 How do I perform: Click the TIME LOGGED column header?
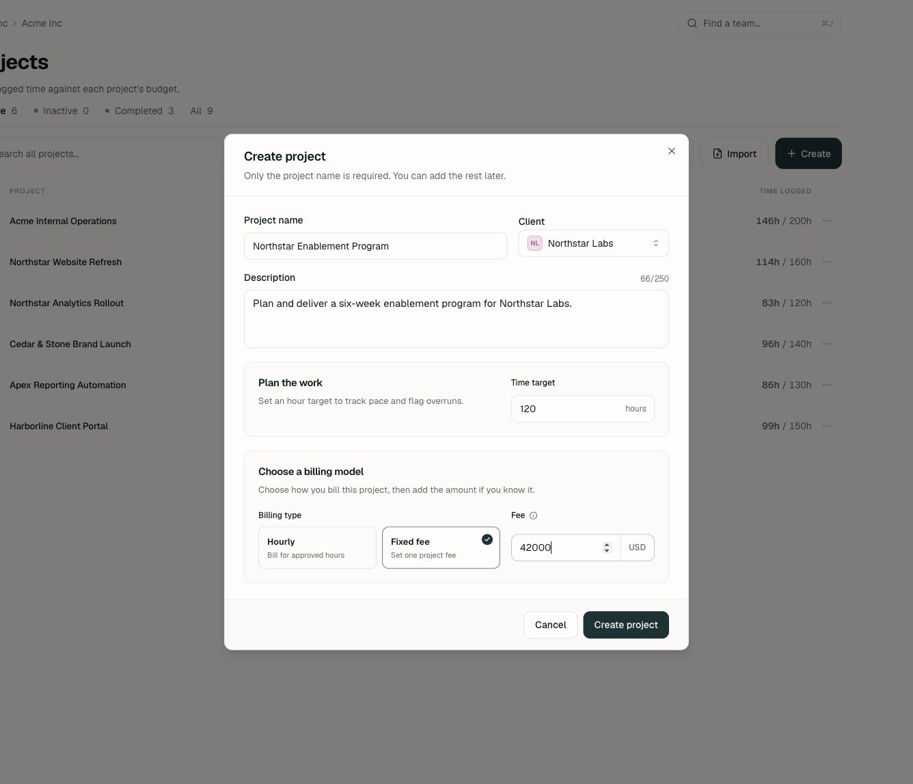[x=785, y=191]
